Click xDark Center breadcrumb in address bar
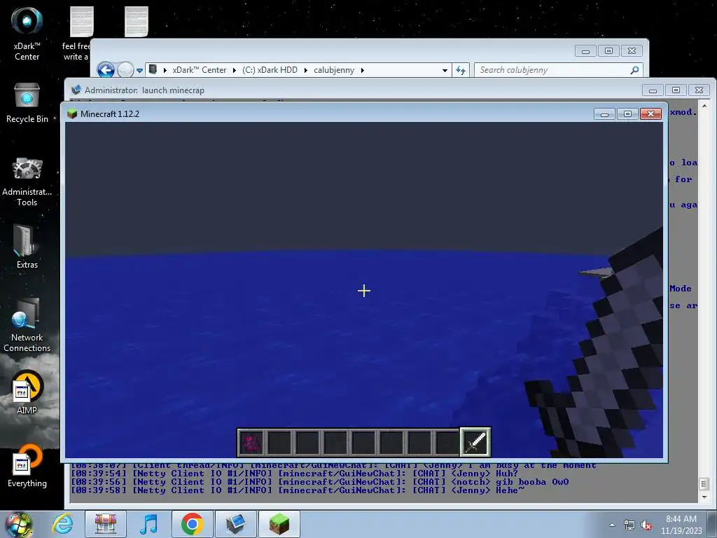The height and width of the screenshot is (538, 717). [x=200, y=70]
